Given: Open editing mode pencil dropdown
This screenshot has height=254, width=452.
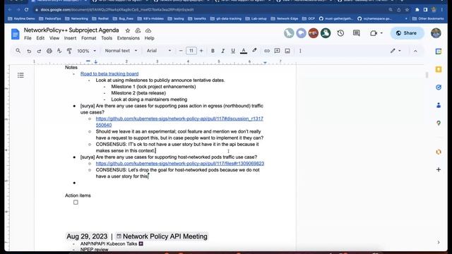Looking at the screenshot, I should click(395, 51).
